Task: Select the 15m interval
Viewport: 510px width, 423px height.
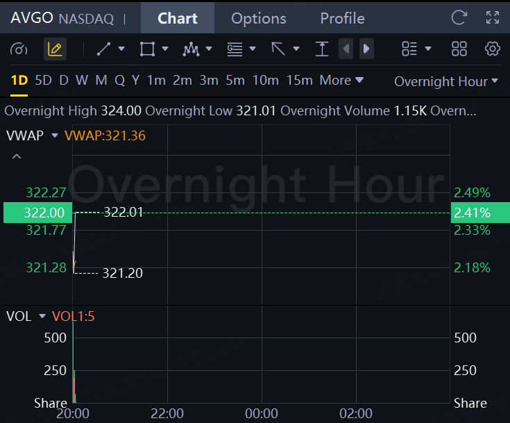Action: 299,81
